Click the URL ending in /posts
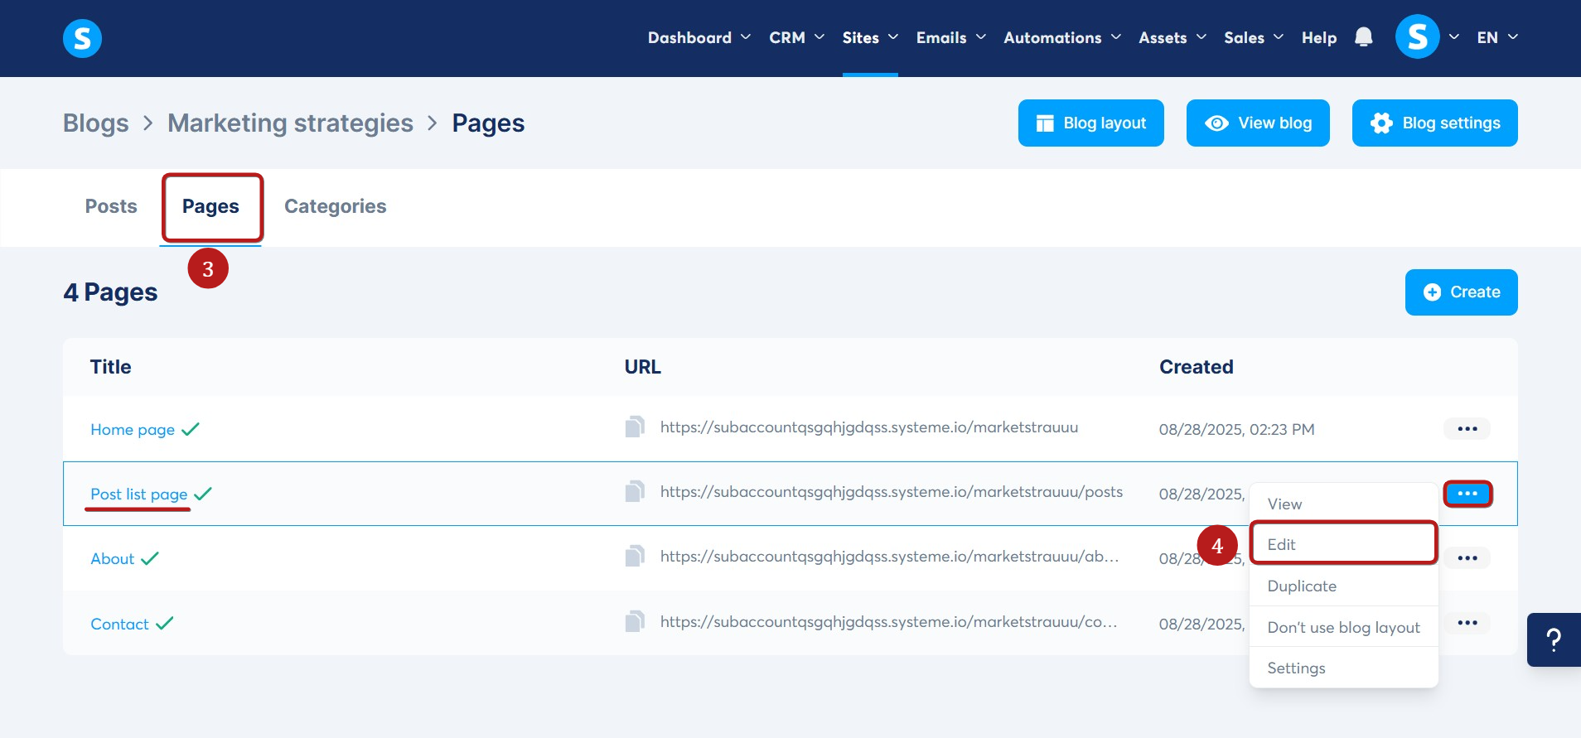Screen dimensions: 1581x738 (x=892, y=492)
